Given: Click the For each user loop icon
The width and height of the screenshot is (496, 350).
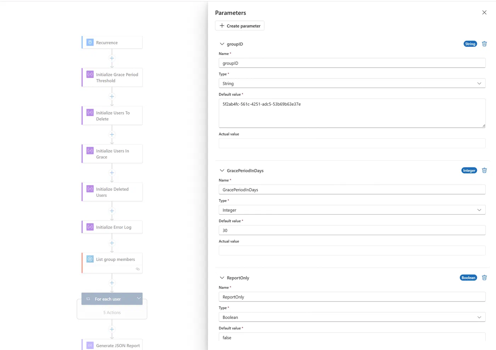Looking at the screenshot, I should click(88, 299).
